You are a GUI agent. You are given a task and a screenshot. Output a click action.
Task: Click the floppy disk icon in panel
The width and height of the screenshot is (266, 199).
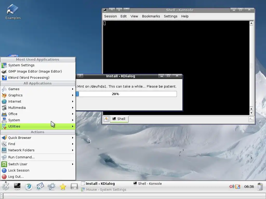[74, 187]
